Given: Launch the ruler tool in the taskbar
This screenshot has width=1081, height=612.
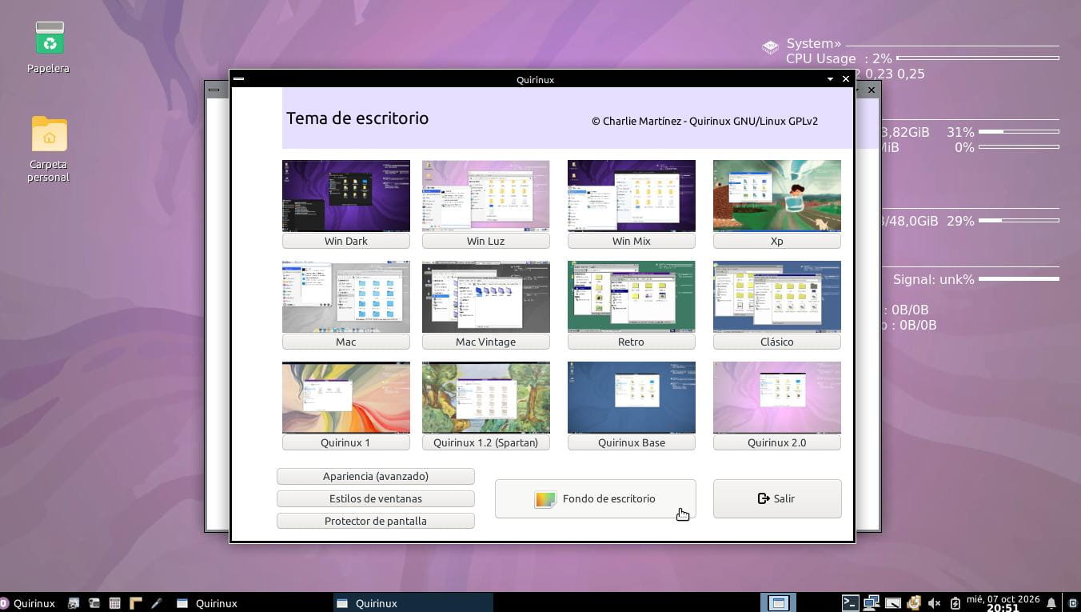Looking at the screenshot, I should pos(135,603).
